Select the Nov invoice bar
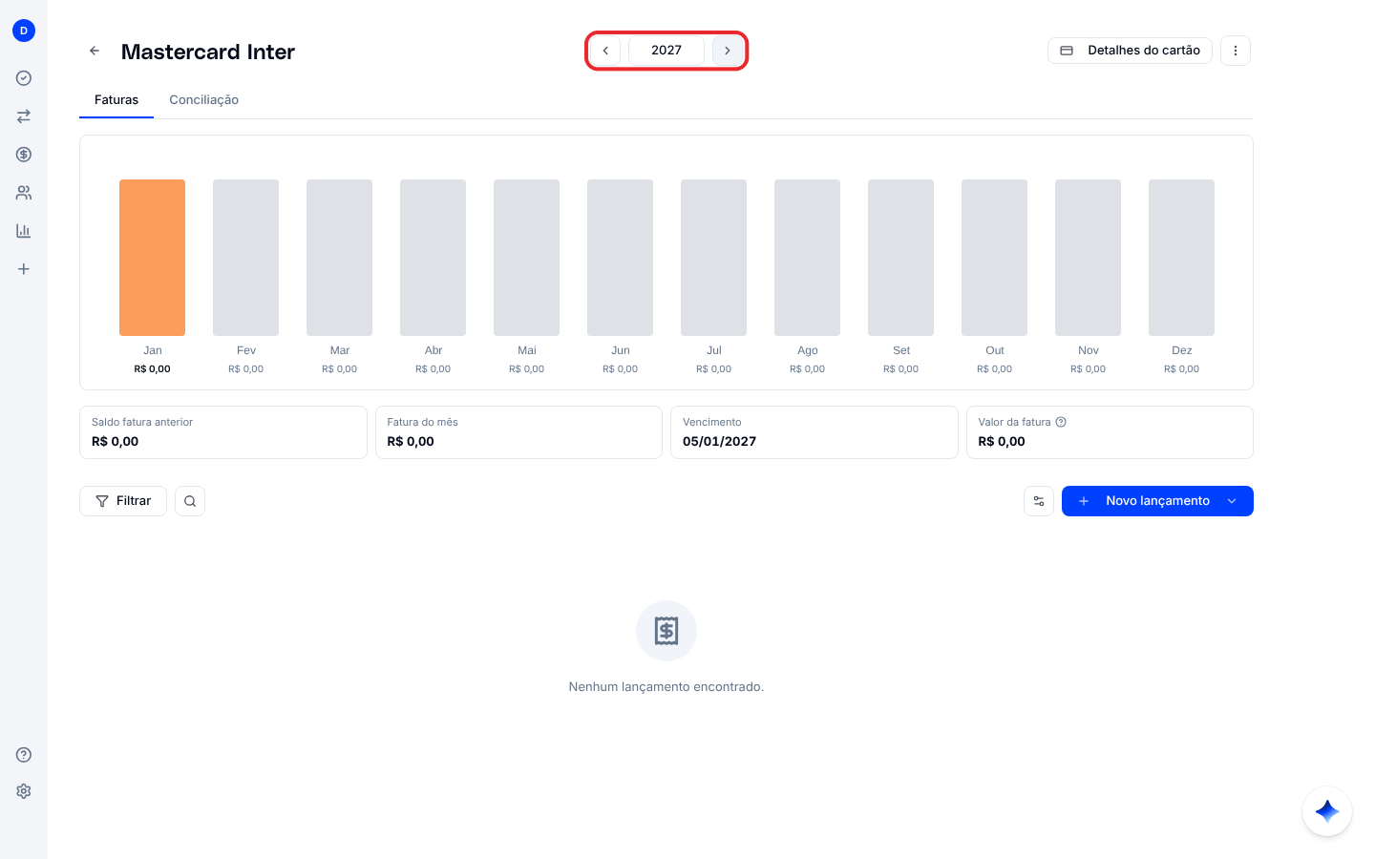1375x859 pixels. 1089,258
